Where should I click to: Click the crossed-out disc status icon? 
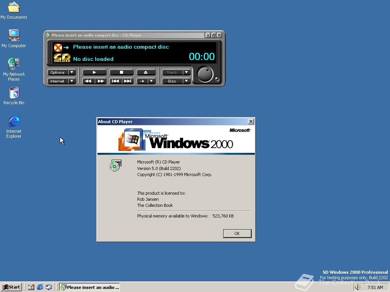coord(58,48)
